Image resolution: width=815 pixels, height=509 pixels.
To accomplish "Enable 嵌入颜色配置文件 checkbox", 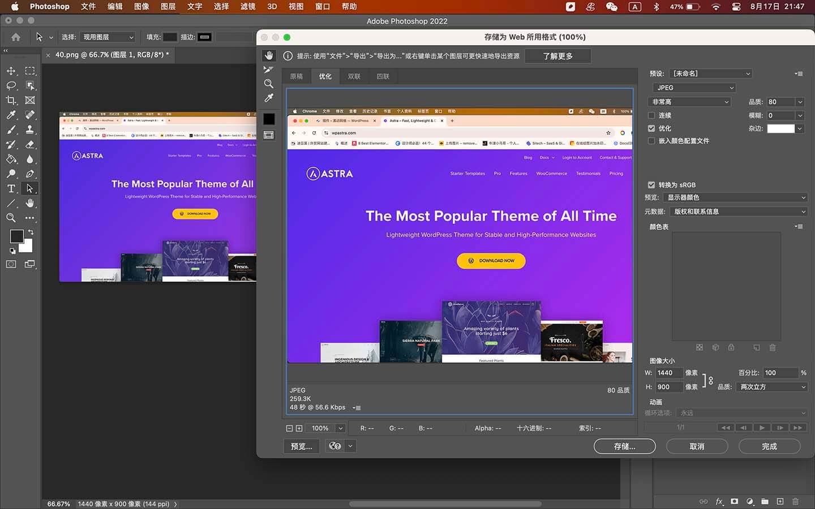I will point(651,141).
